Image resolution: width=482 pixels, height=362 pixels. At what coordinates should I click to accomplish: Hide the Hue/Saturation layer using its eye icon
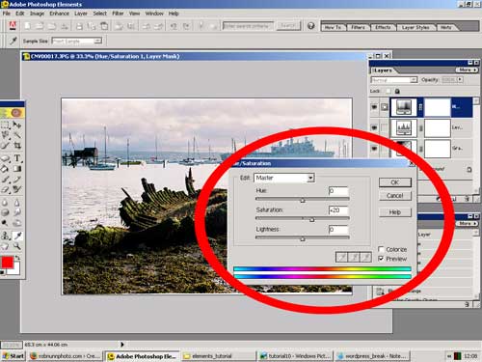tap(374, 107)
